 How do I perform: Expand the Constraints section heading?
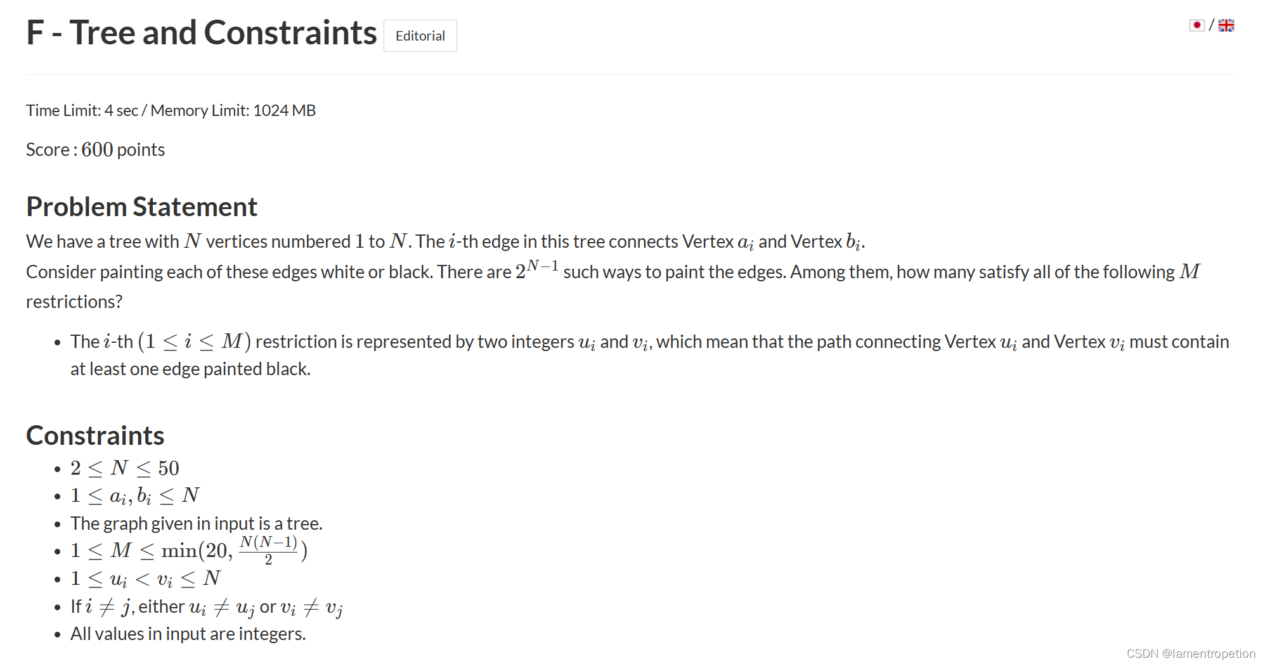click(x=95, y=435)
